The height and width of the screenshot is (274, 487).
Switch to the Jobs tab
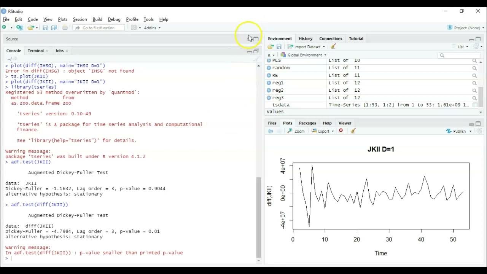59,51
